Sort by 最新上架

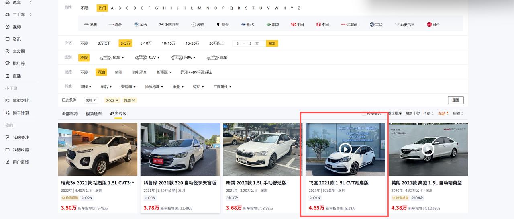[412, 114]
